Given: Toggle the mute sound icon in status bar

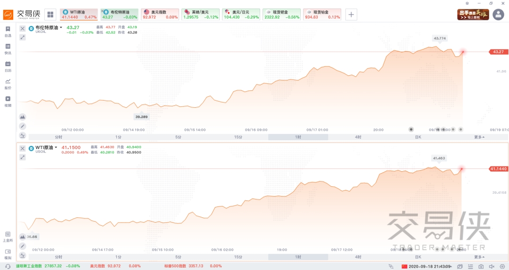Looking at the screenshot, I should [491, 266].
